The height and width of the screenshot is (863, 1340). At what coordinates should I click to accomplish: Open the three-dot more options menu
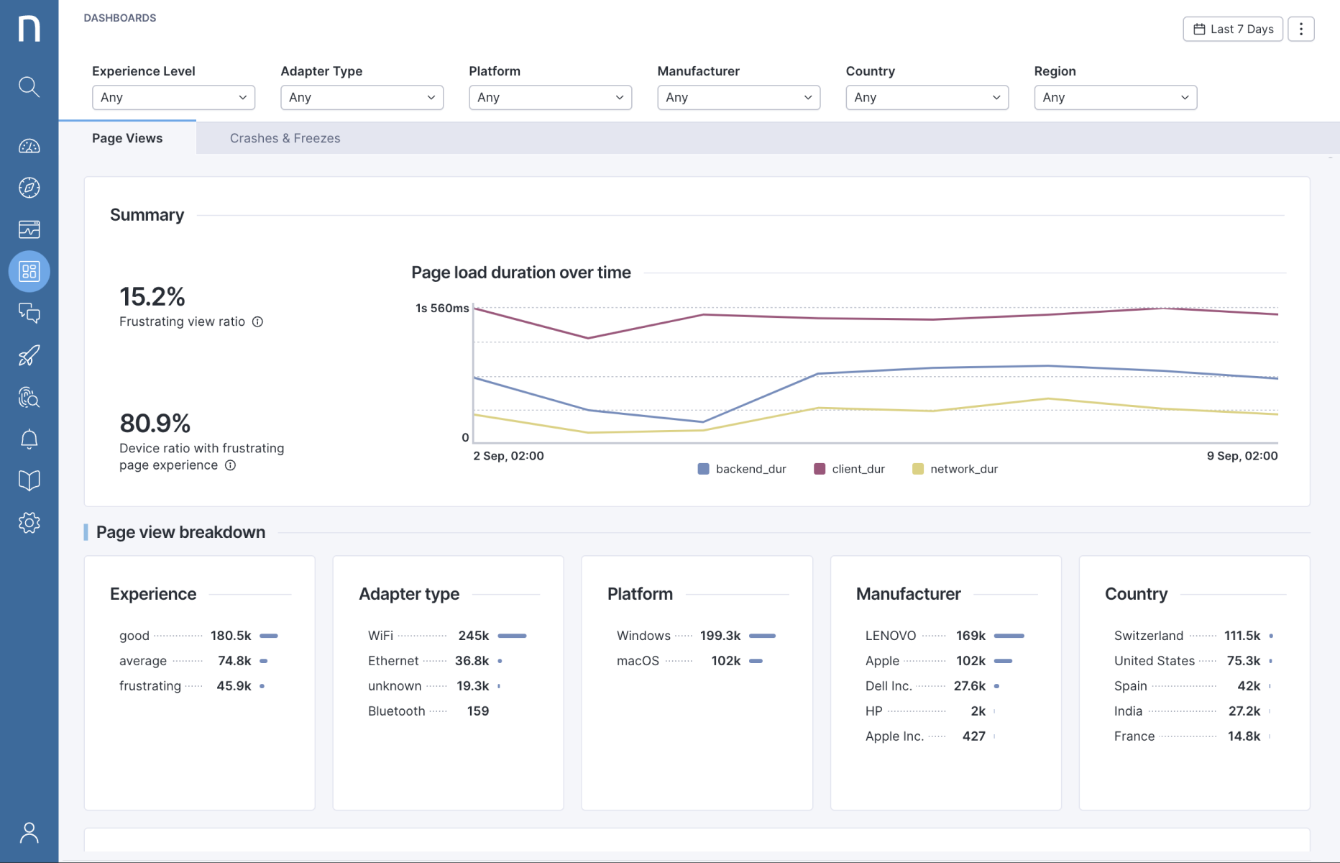[x=1300, y=29]
